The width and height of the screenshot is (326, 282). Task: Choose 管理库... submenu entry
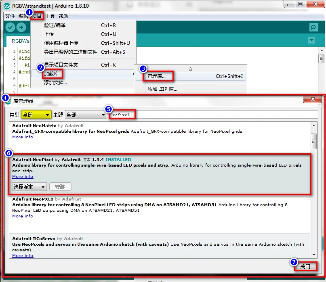tap(190, 76)
